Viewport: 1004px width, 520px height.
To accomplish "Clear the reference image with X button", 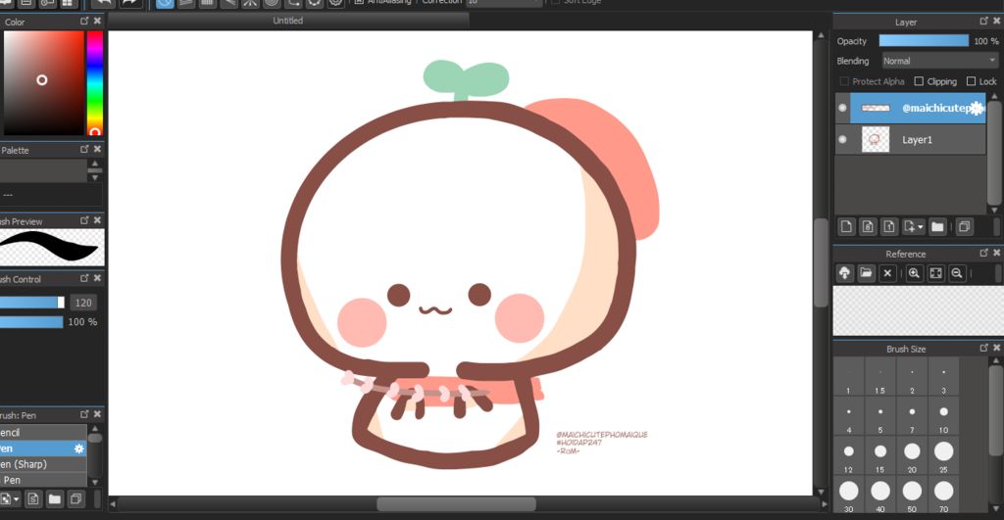I will [887, 273].
